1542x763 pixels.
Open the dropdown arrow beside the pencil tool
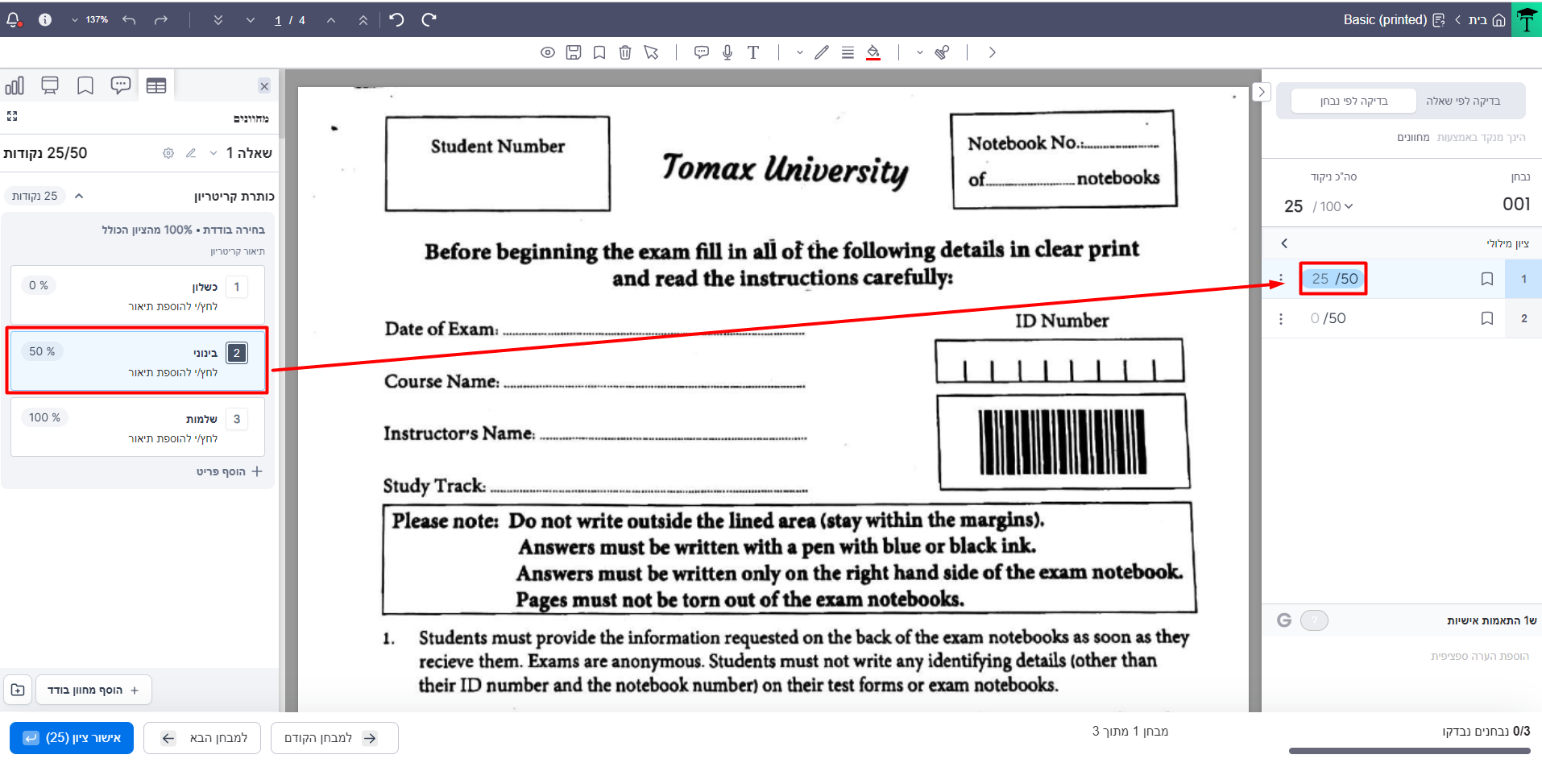coord(799,52)
